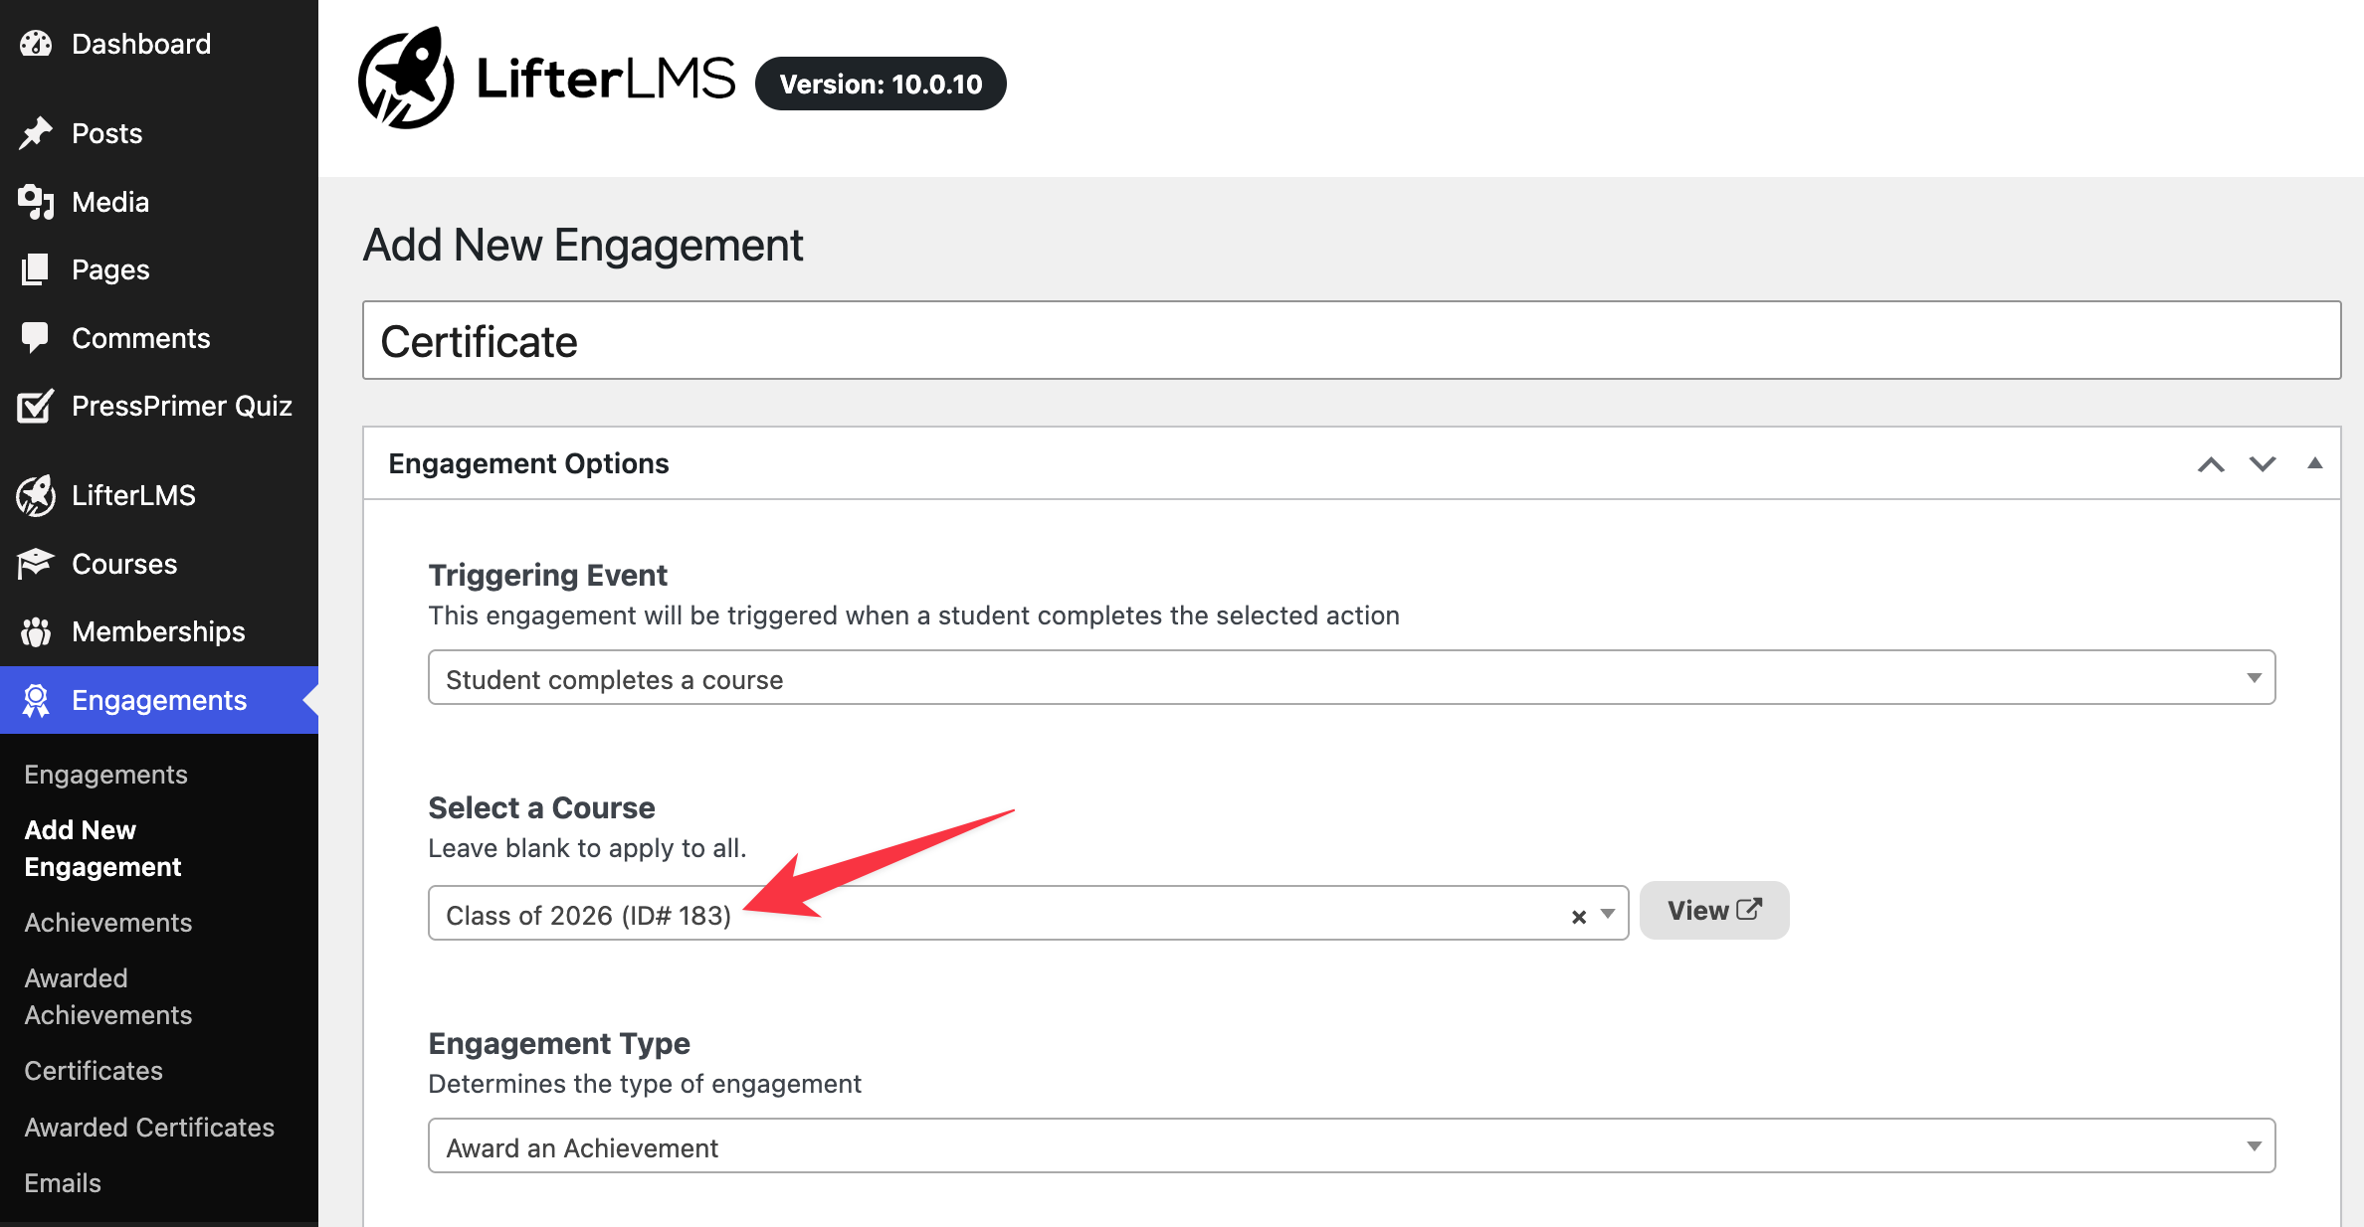2364x1227 pixels.
Task: Open Comments menu item
Action: tap(159, 338)
